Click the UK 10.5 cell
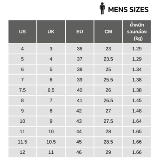 pos(51,142)
